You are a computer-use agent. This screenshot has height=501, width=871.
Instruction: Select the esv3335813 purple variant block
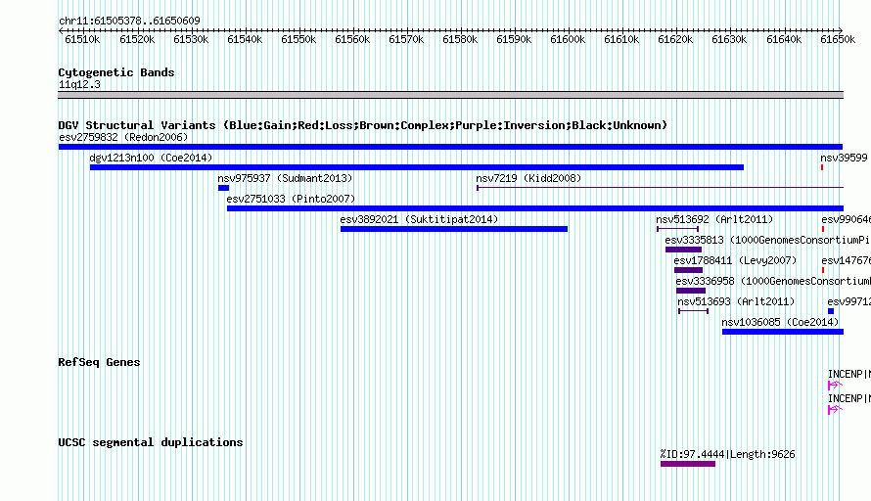click(x=683, y=250)
